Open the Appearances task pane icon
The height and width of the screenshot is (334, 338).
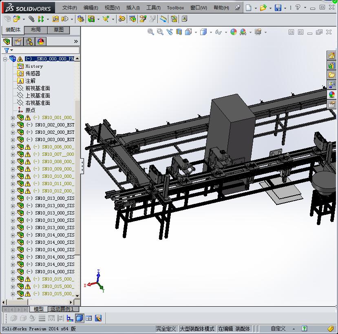(x=332, y=95)
